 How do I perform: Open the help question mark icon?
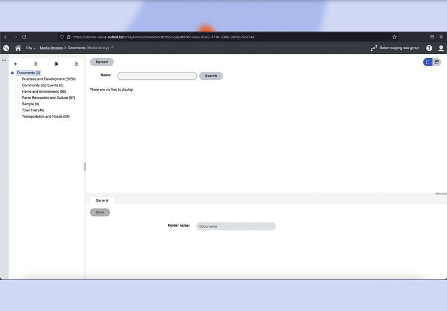pyautogui.click(x=429, y=48)
